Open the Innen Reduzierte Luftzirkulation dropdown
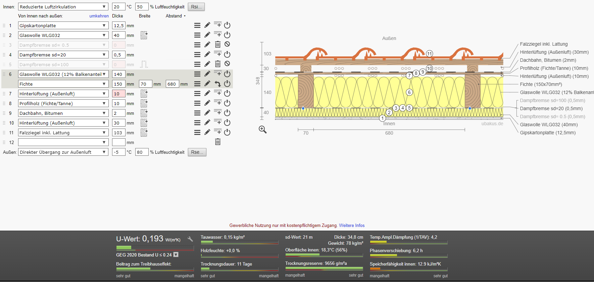 coord(63,7)
